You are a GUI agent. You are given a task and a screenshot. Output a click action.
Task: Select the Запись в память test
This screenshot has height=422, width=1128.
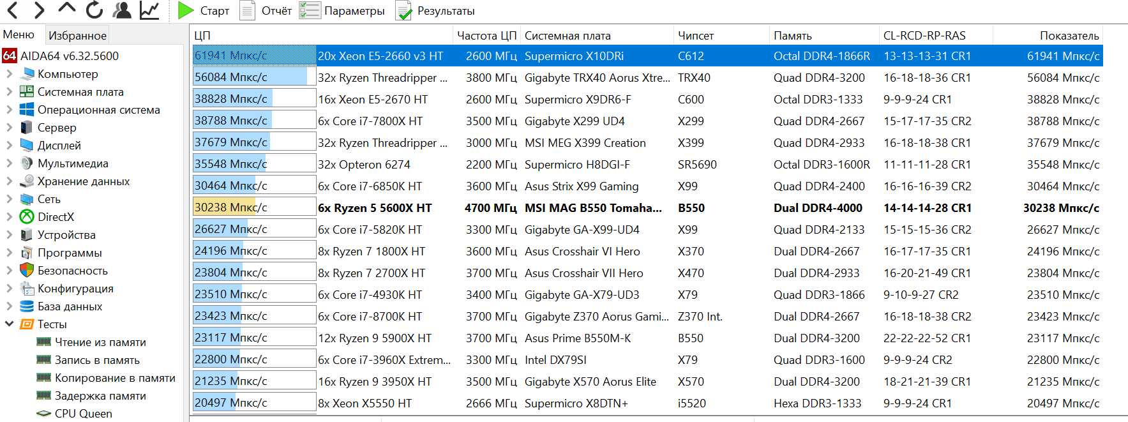coord(97,360)
